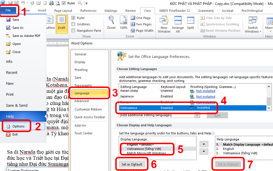
Task: Click the Save icon in Quick Access Toolbar
Action: (10, 3)
